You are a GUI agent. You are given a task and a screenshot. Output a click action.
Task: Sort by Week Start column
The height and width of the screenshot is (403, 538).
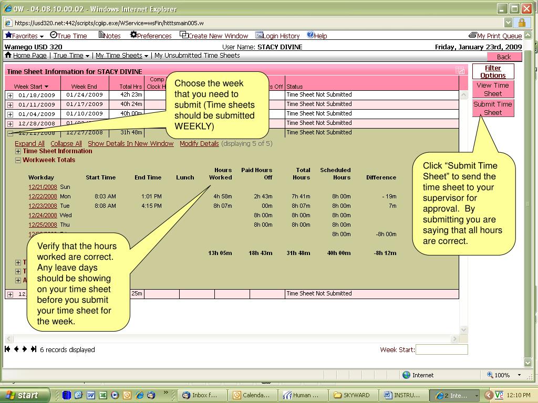(31, 87)
